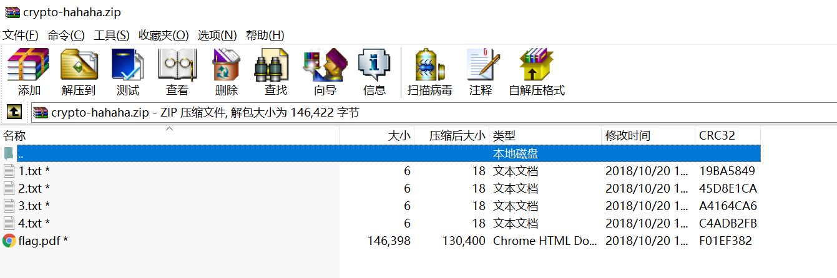Sort by the Size (大小) column header

coord(377,136)
